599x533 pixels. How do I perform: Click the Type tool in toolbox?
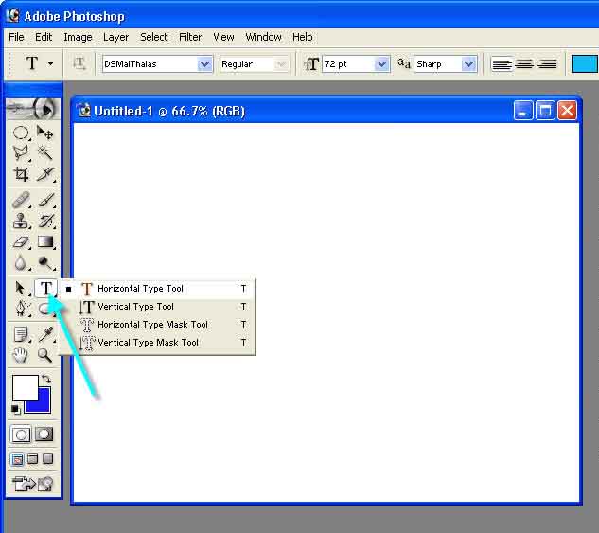pos(45,288)
